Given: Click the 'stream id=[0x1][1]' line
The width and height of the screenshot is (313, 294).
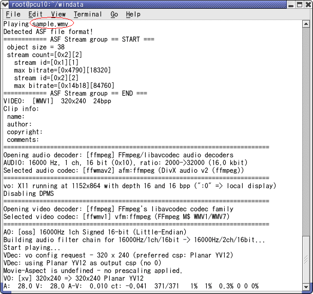Looking at the screenshot, I should click(46, 63).
